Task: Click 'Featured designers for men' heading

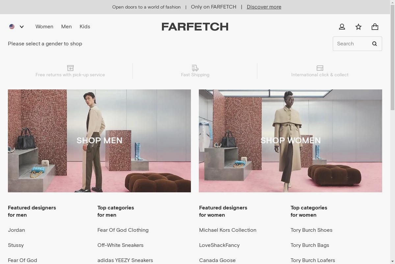Action: [32, 211]
